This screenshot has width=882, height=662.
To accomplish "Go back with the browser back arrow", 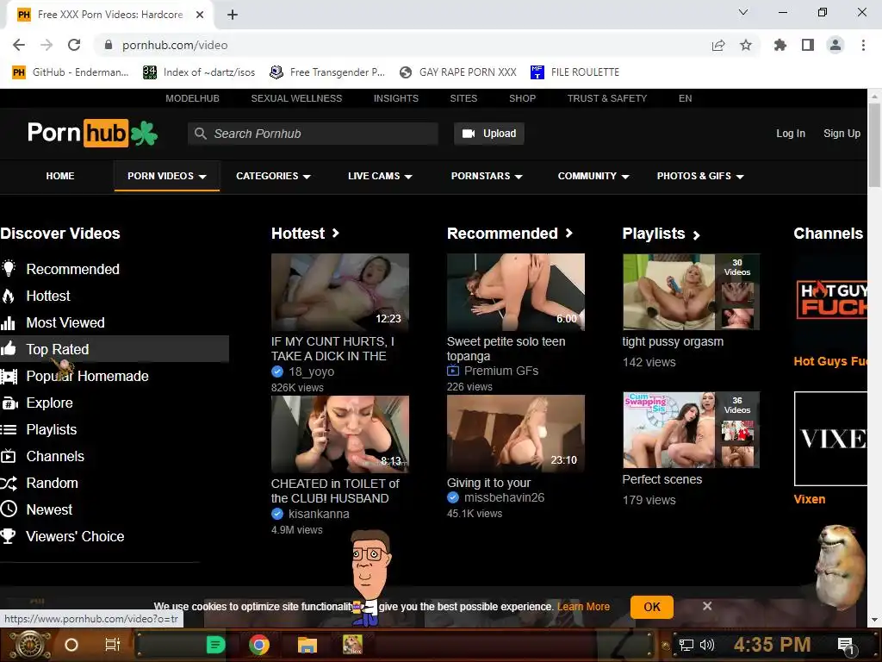I will pos(19,45).
